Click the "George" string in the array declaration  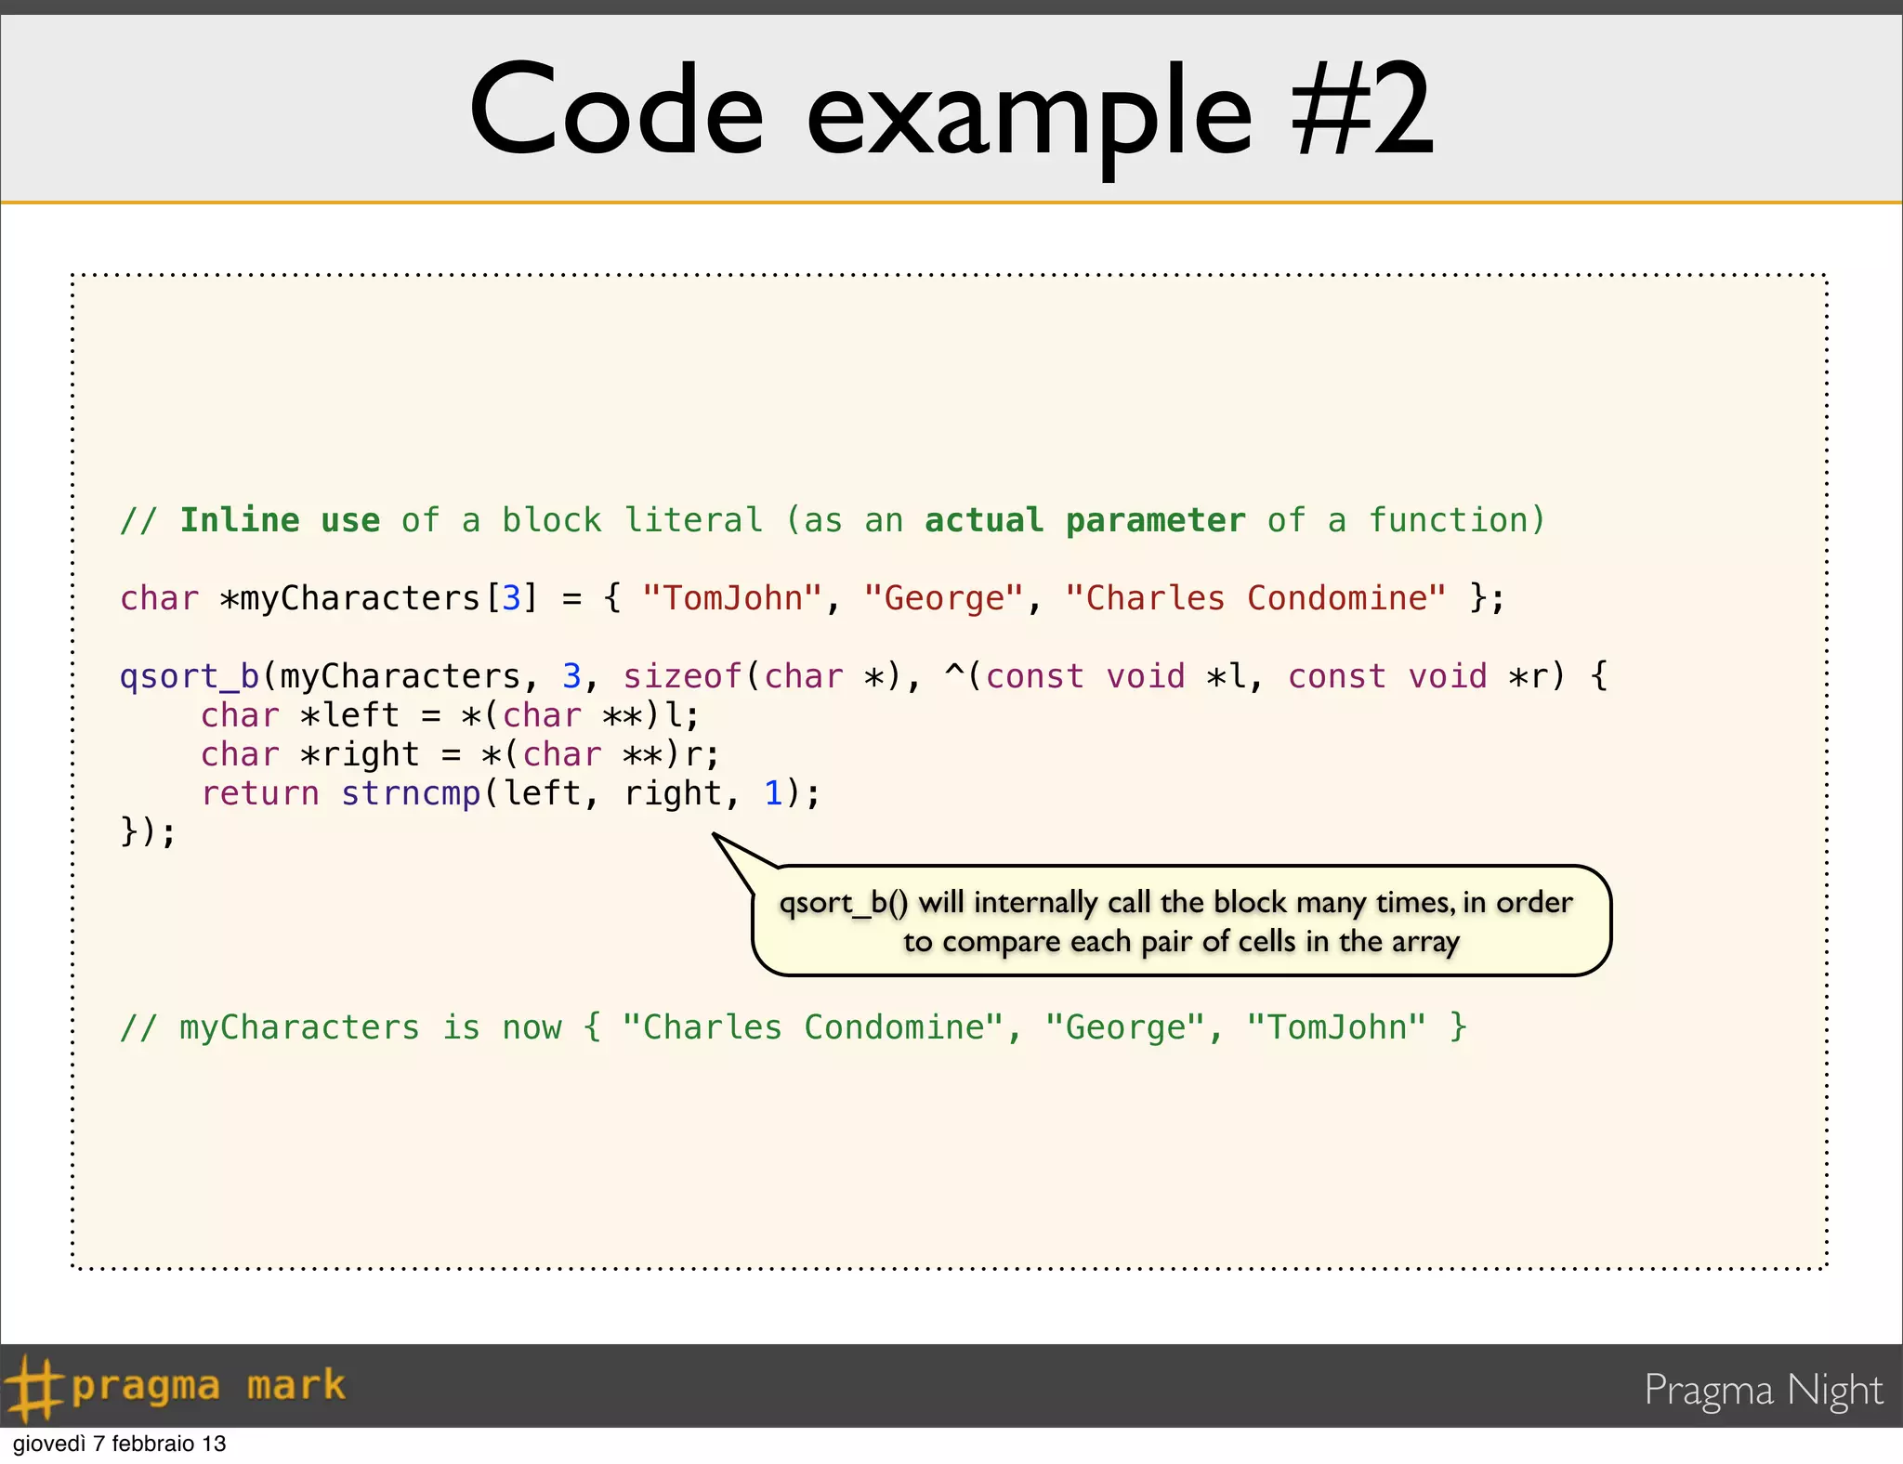[943, 598]
